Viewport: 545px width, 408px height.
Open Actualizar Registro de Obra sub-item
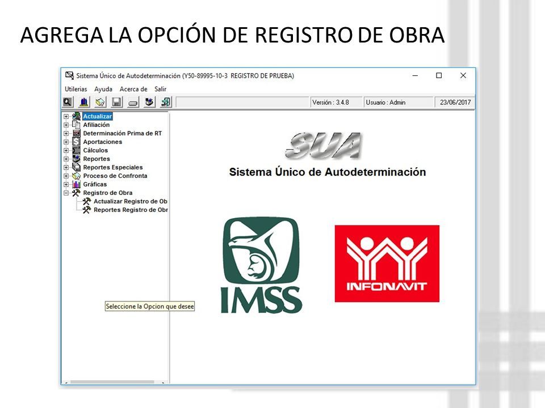131,201
